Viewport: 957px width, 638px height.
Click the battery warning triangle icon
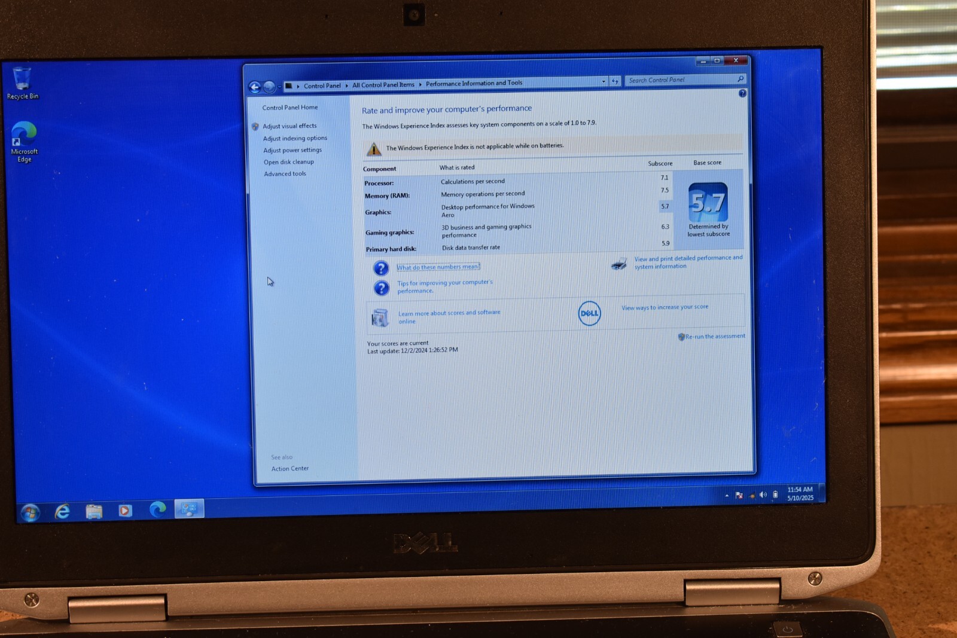point(374,149)
